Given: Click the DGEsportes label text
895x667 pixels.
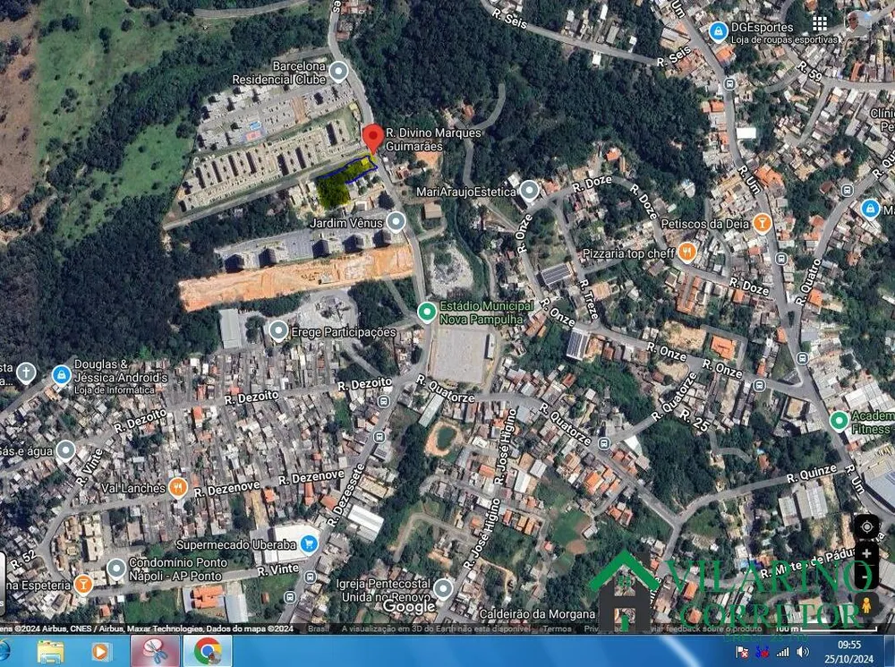Looking at the screenshot, I should pos(762,27).
